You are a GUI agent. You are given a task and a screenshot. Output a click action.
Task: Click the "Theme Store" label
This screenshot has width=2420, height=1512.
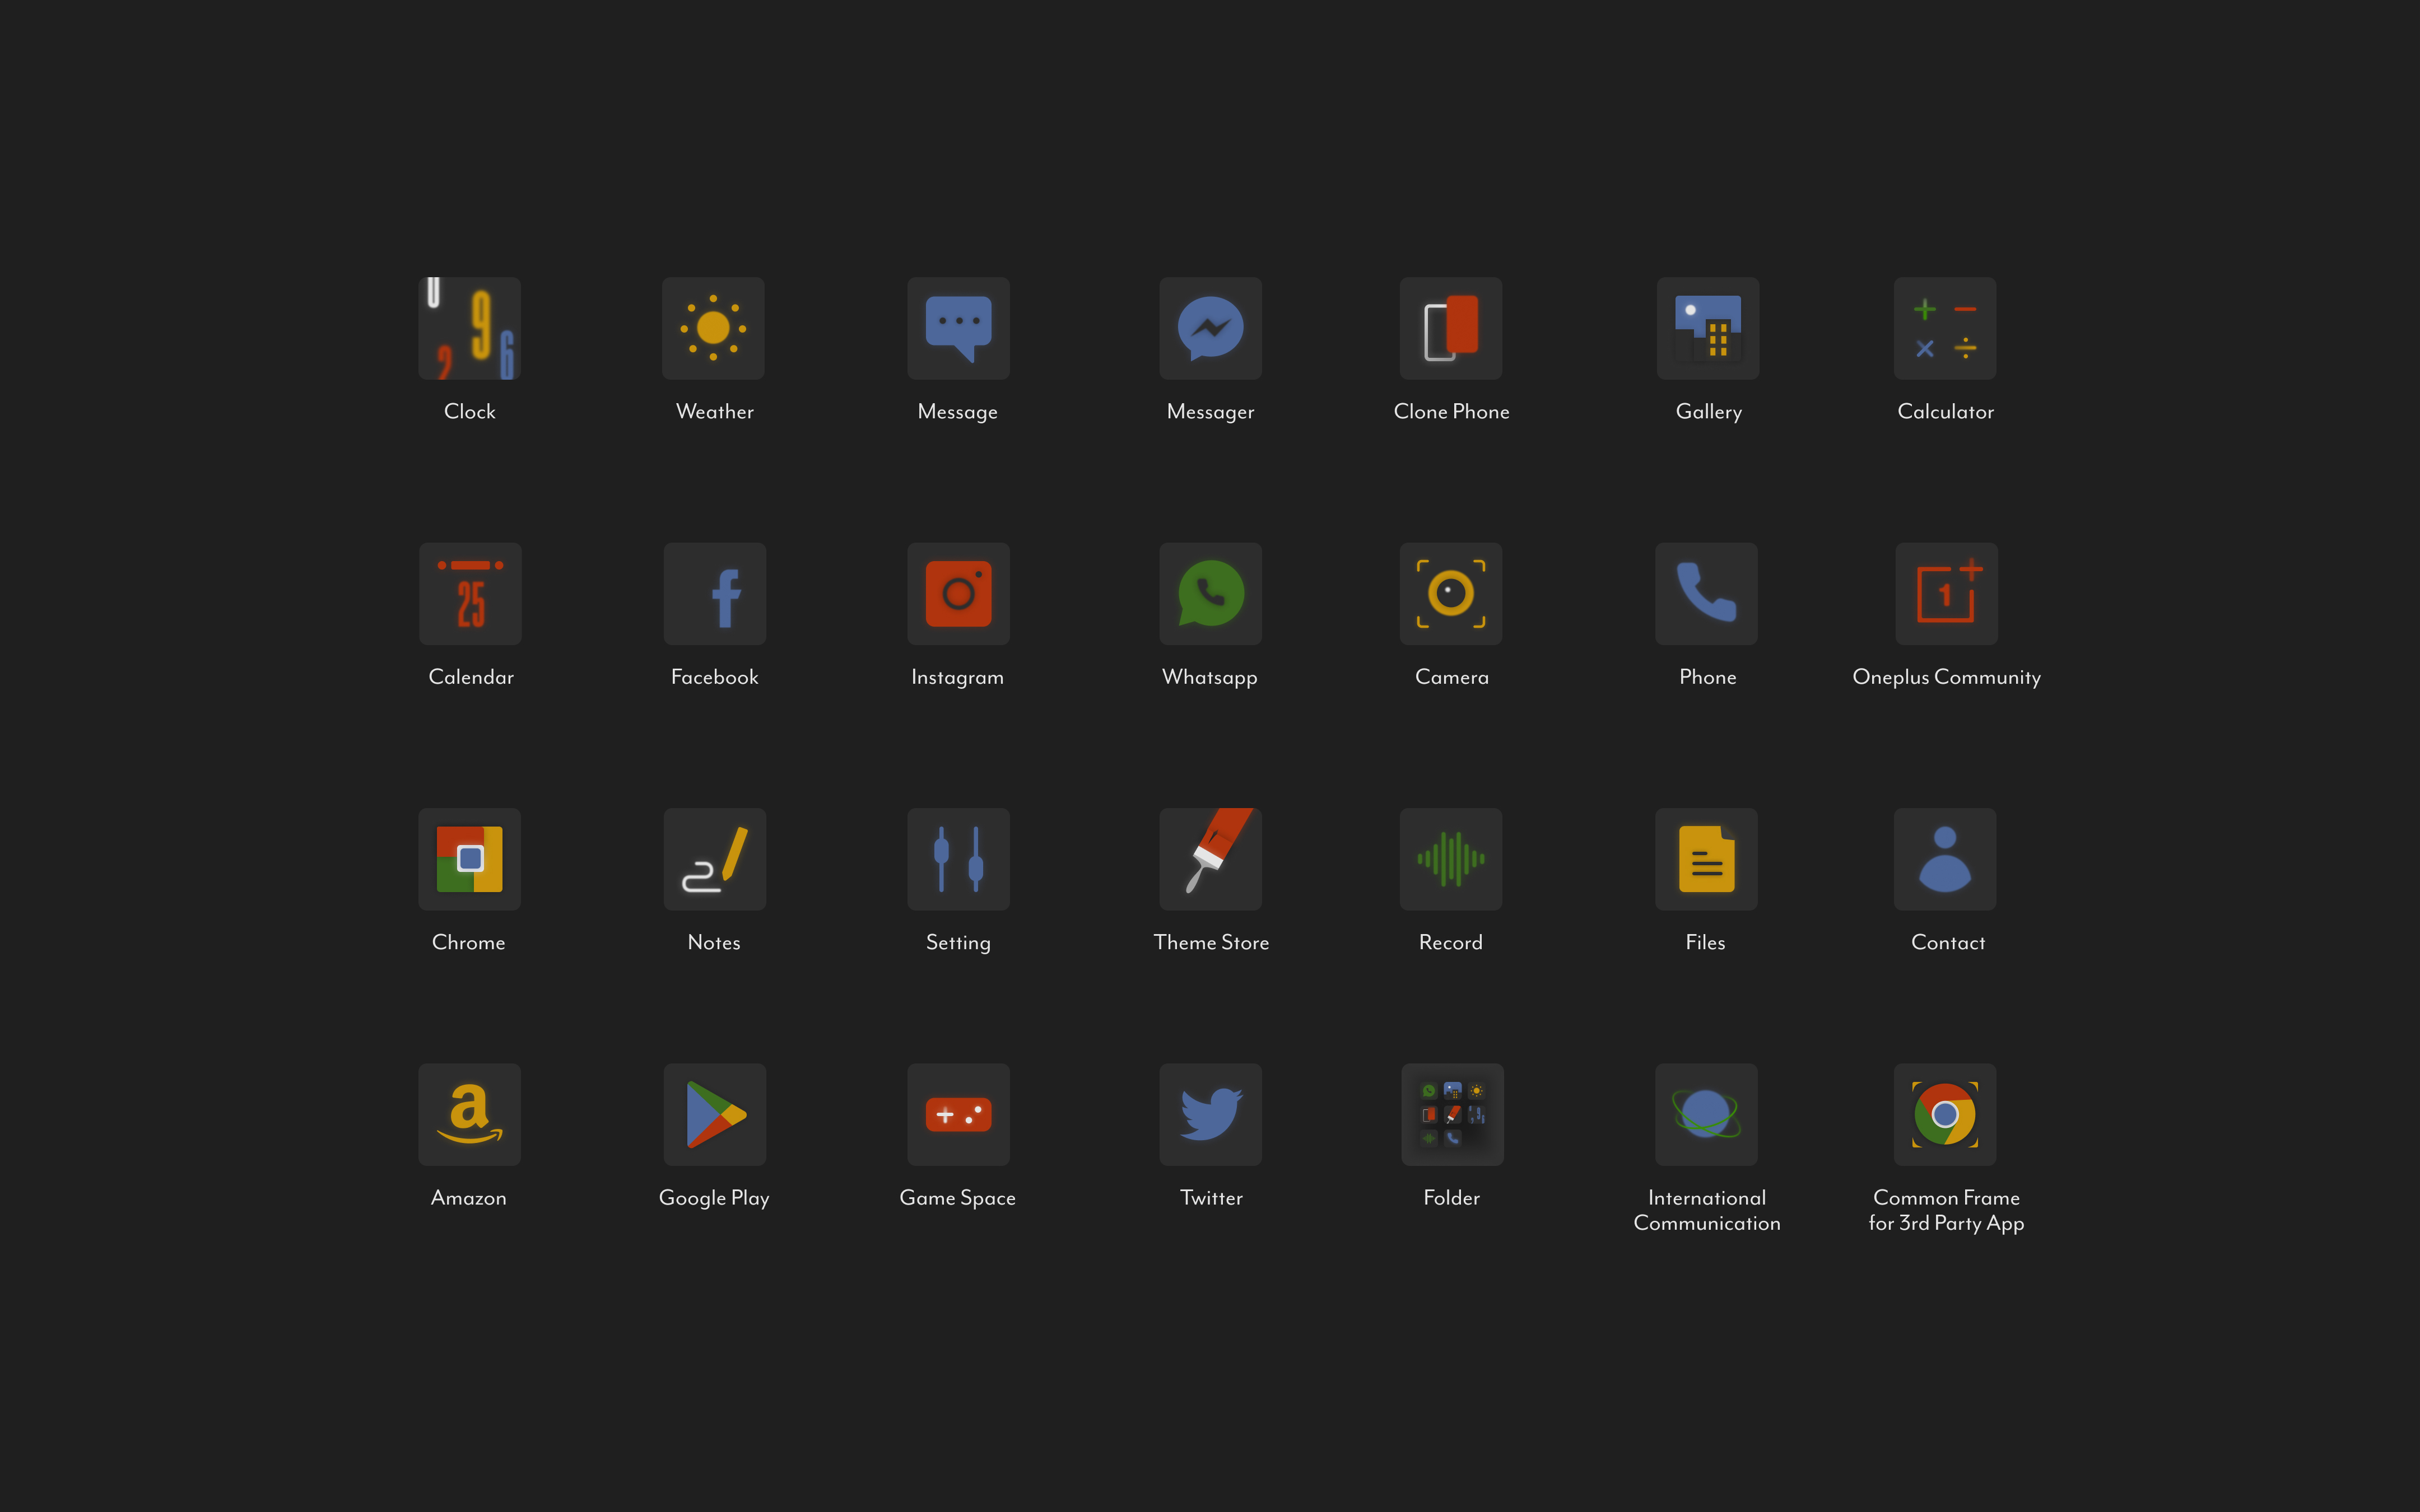[1211, 942]
